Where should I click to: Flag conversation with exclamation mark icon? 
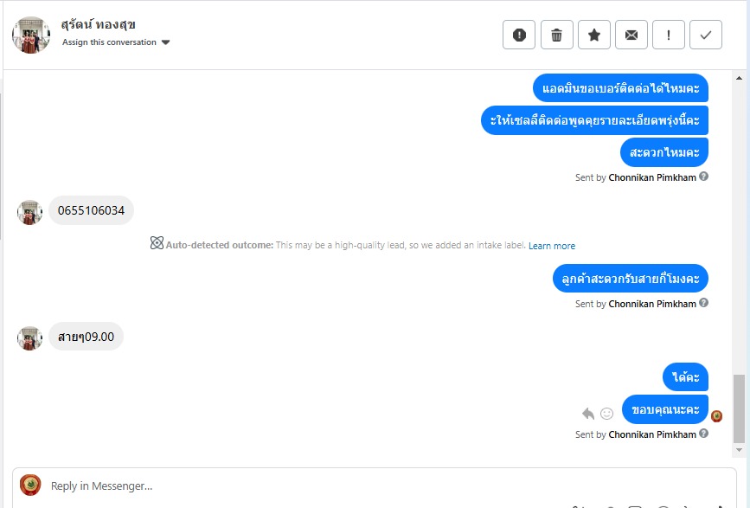[x=669, y=35]
